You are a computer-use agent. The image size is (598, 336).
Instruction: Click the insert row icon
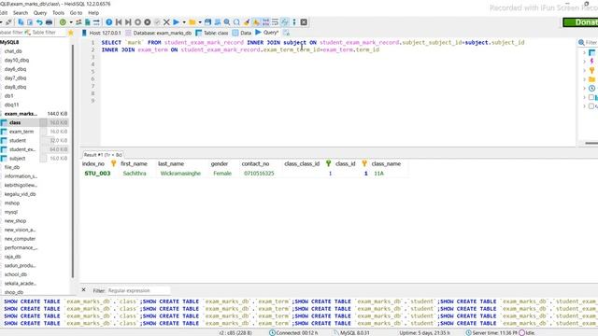[x=137, y=22]
